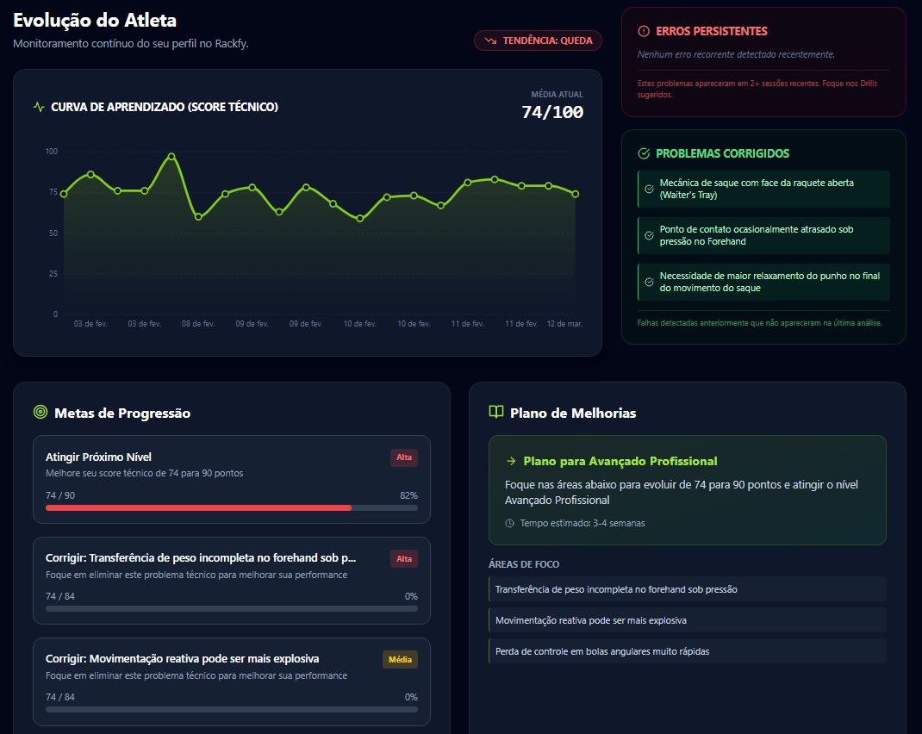This screenshot has width=922, height=734.
Task: Select focus area Movimentação reativa pode ser mais explosiva
Action: (687, 620)
